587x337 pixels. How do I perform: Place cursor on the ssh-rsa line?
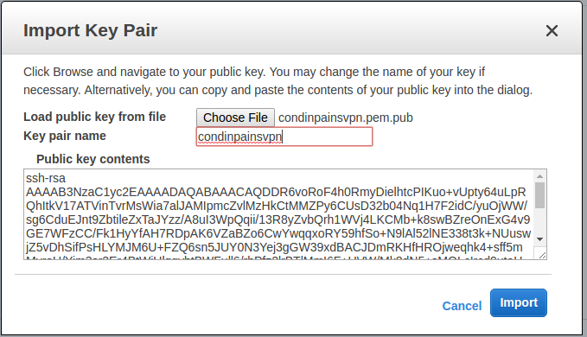(x=46, y=178)
